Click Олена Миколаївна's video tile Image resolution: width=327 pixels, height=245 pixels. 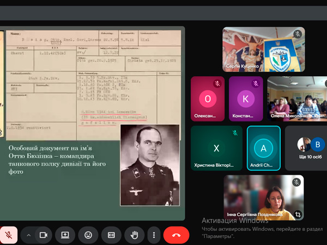click(296, 99)
